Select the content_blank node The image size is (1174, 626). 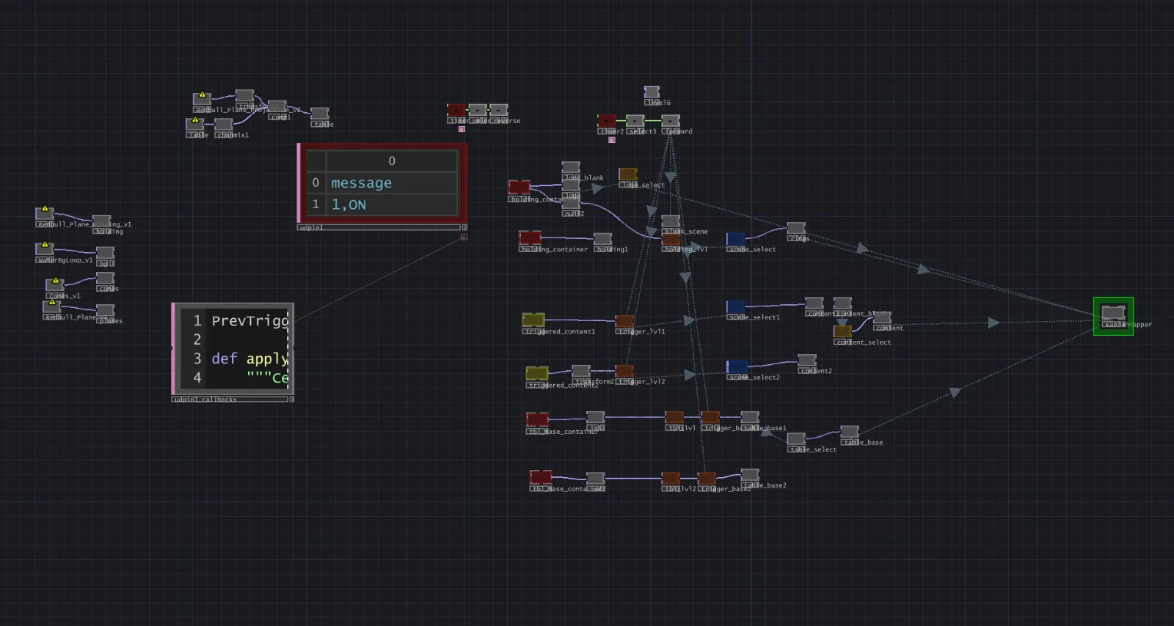(x=842, y=303)
